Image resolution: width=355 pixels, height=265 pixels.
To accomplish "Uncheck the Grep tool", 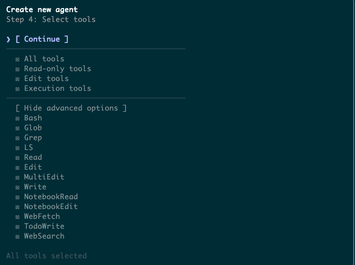I will (x=17, y=138).
